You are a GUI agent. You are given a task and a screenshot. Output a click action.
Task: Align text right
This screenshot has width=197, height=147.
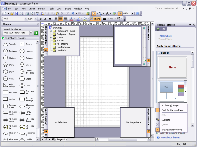pos(65,19)
